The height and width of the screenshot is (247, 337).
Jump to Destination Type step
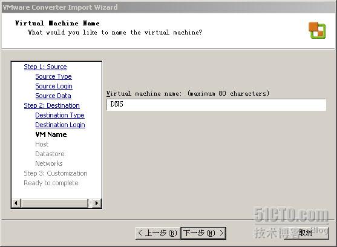tap(60, 115)
